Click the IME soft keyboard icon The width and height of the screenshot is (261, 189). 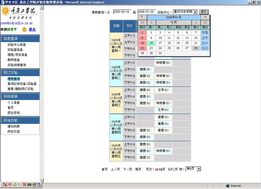click(29, 185)
